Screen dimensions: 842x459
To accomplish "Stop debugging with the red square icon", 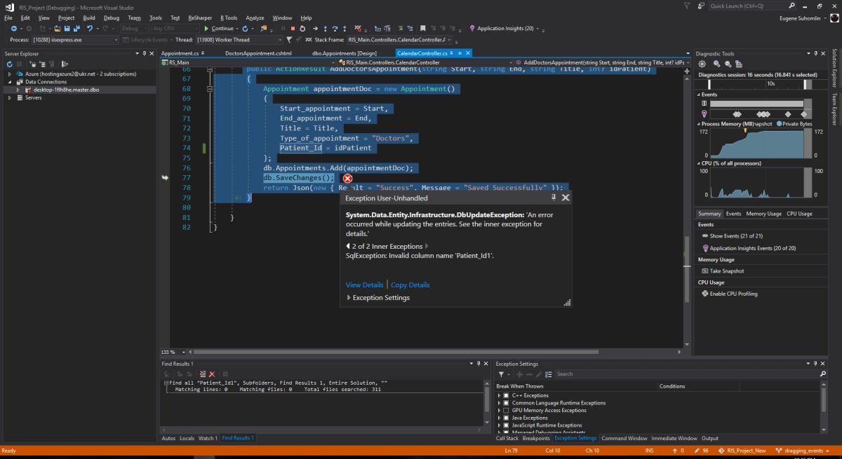I will point(293,29).
